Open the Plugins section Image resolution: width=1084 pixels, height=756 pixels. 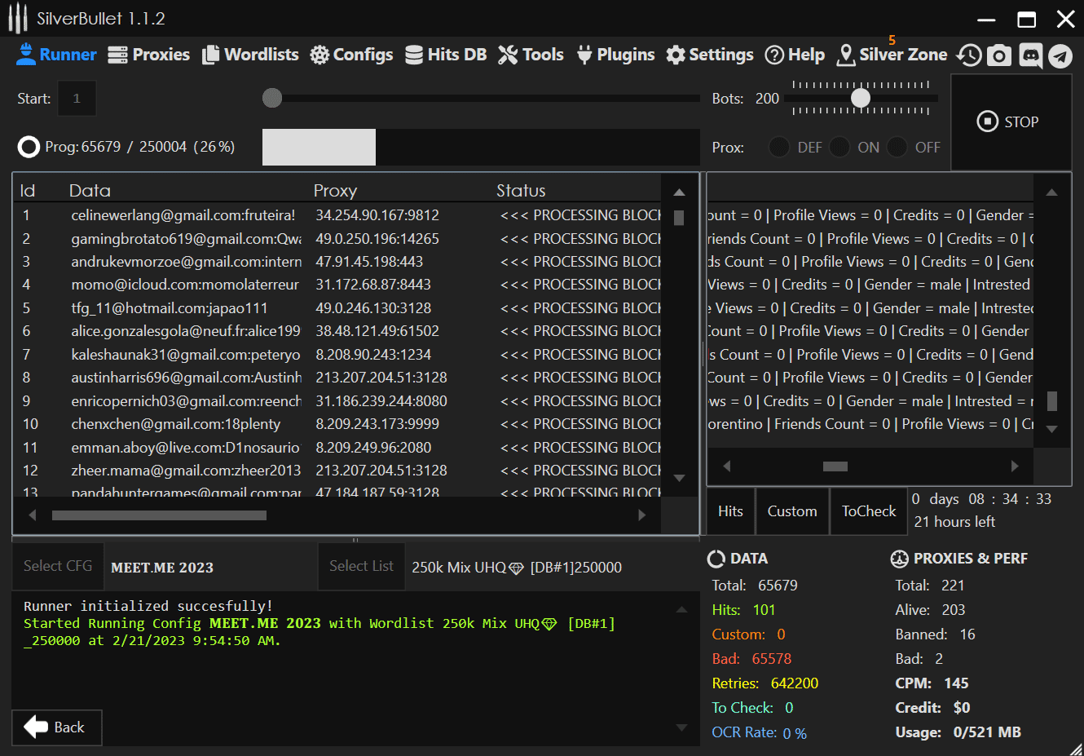pyautogui.click(x=615, y=55)
